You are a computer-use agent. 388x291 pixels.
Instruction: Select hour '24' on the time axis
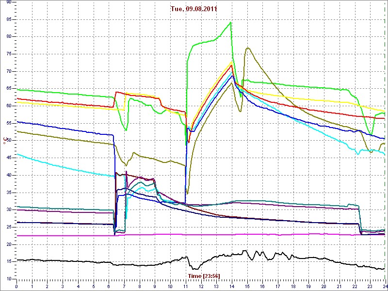point(384,286)
